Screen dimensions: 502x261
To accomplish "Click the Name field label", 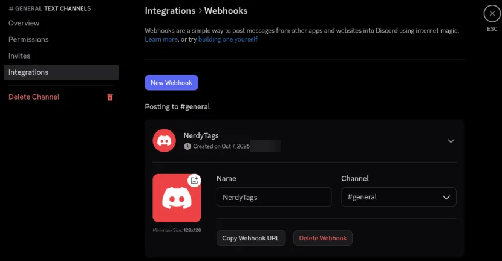I will (226, 178).
